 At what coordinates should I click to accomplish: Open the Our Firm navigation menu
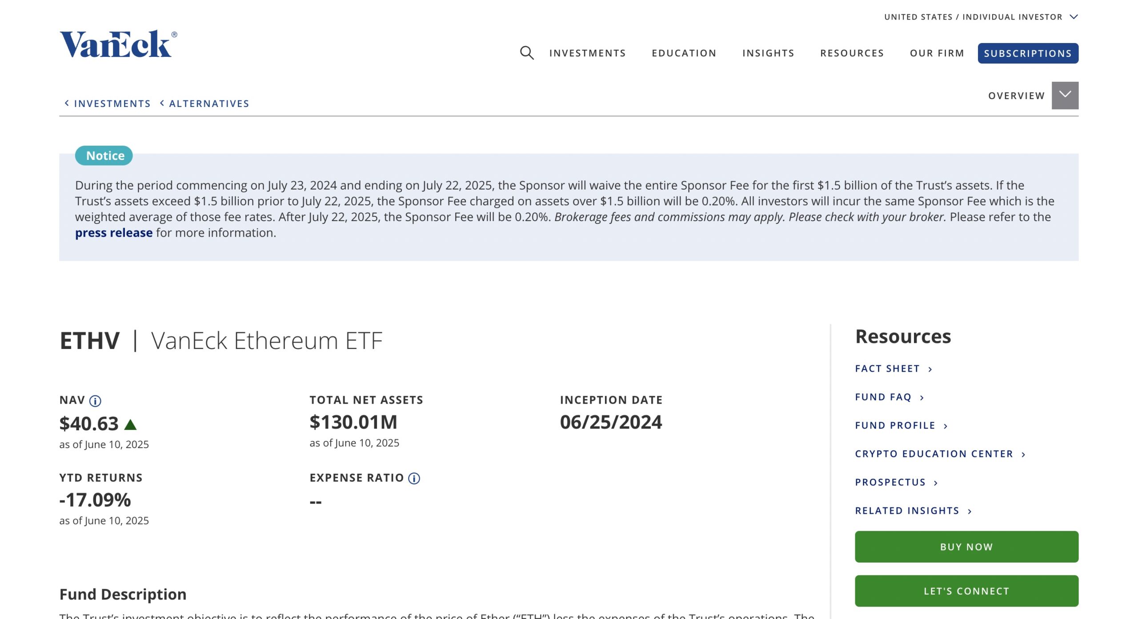[x=937, y=53]
